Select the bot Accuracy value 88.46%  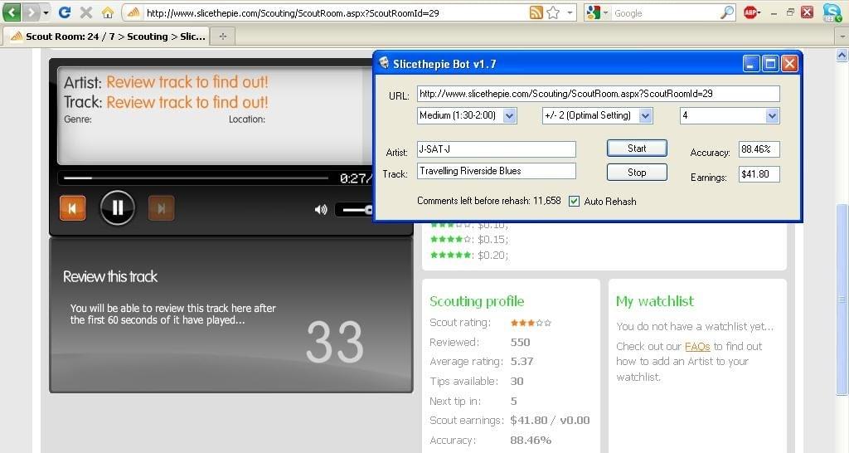pyautogui.click(x=759, y=149)
